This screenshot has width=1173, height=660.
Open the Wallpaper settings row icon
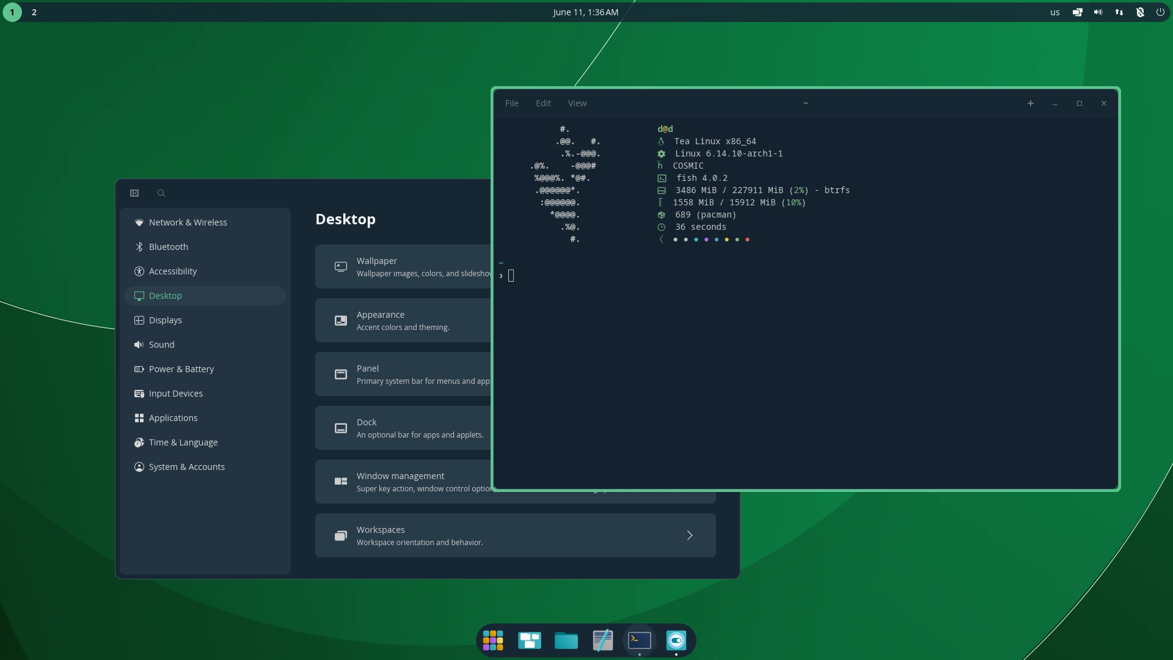click(x=340, y=266)
